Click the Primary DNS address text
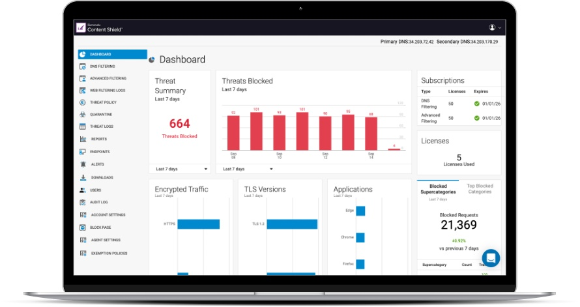The width and height of the screenshot is (580, 307). click(407, 42)
